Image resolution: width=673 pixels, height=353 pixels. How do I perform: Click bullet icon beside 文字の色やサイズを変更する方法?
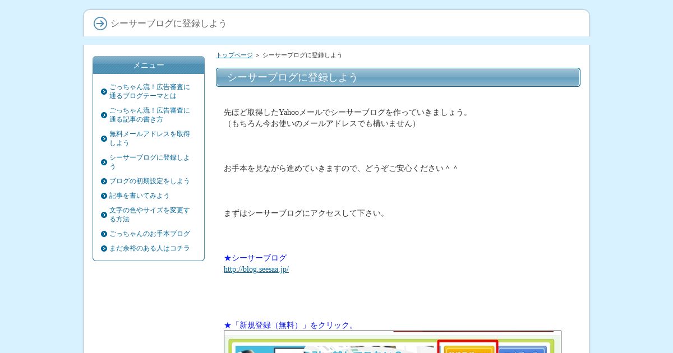104,215
